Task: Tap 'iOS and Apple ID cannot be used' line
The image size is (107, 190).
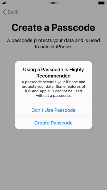Action: [x=53, y=91]
